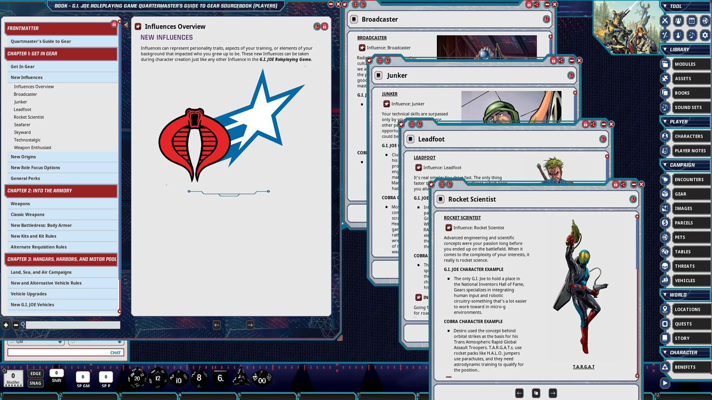Collapse the TOOL sidebar section
712x400 pixels.
(x=665, y=6)
